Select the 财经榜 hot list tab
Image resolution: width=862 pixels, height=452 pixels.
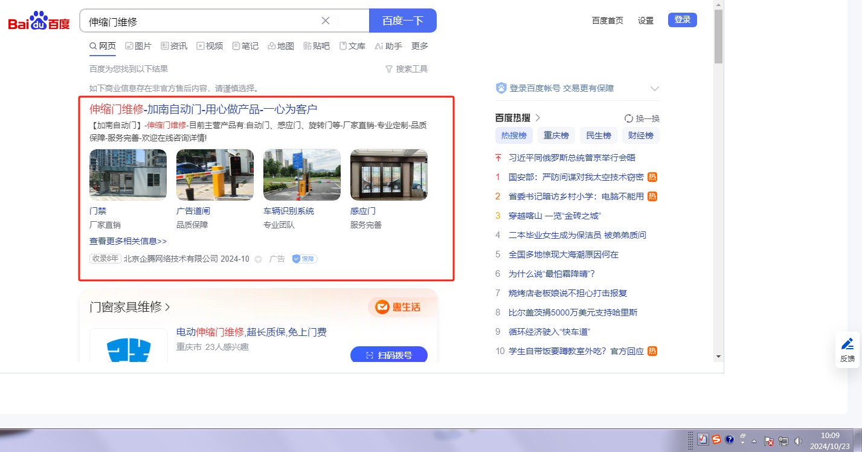(640, 135)
